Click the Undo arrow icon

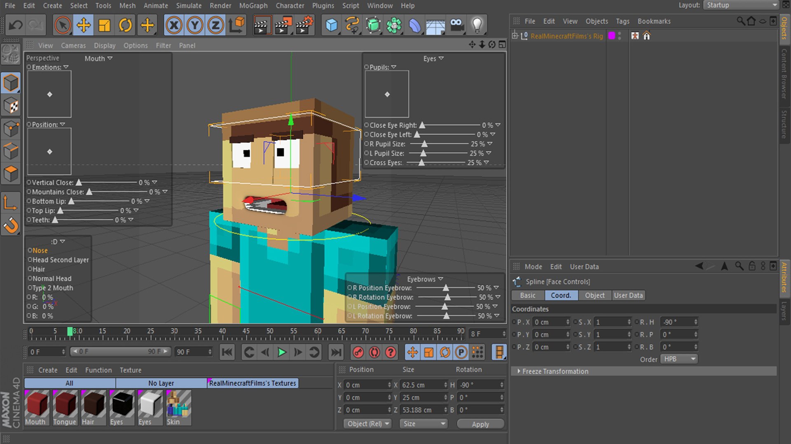[x=16, y=25]
